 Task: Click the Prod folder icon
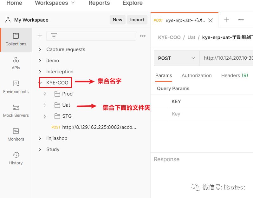click(x=57, y=94)
